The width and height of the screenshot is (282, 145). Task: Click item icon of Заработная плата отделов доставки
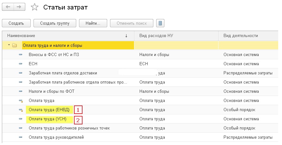pos(21,73)
